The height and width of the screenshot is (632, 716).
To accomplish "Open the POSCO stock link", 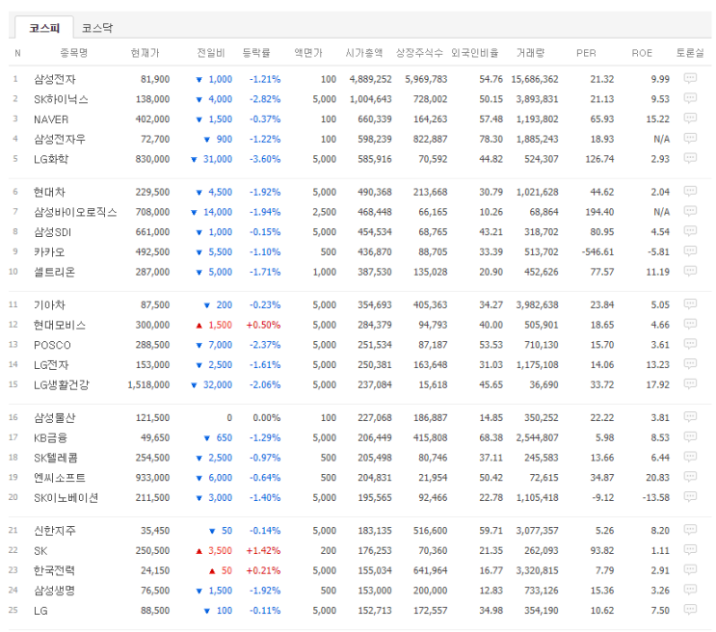I will coord(52,345).
